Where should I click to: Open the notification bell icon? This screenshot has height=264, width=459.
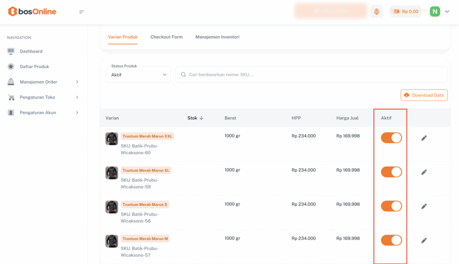coord(377,12)
